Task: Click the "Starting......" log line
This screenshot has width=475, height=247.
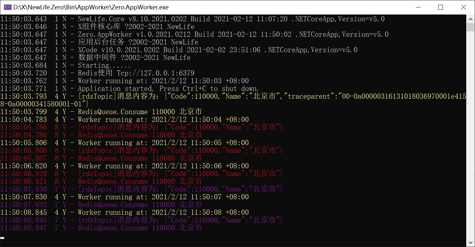Action: [x=104, y=65]
